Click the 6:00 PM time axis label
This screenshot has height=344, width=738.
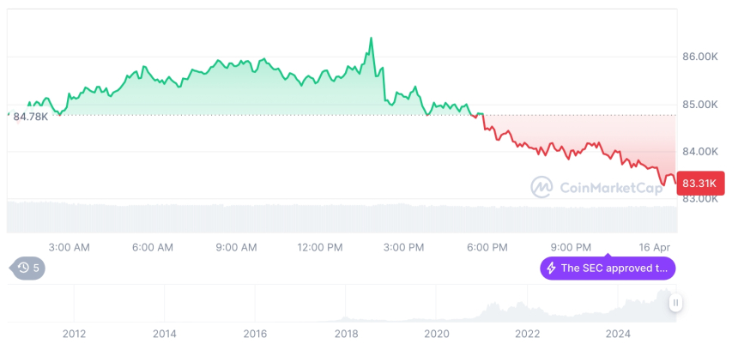pyautogui.click(x=487, y=248)
